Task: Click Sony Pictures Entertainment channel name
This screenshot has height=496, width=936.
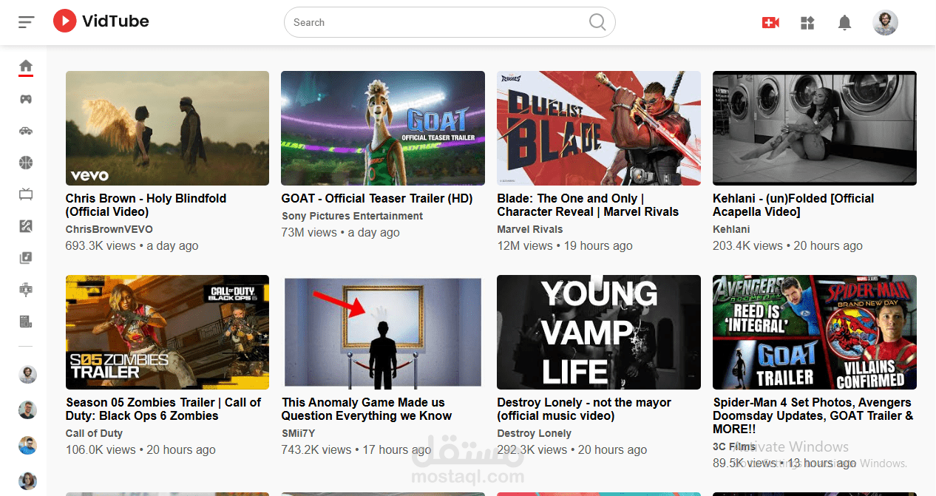Action: [352, 216]
